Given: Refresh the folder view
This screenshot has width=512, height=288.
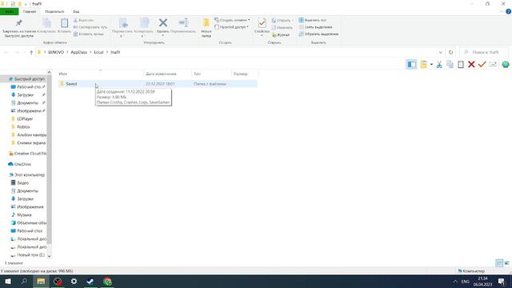Looking at the screenshot, I should (450, 52).
